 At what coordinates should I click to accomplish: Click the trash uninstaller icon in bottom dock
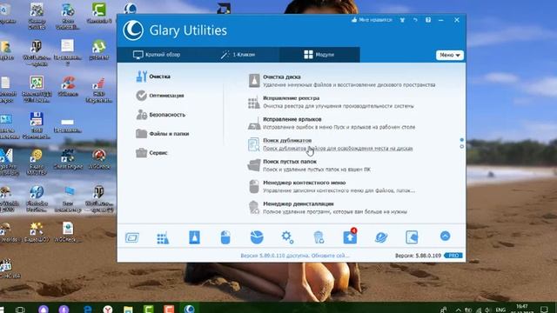(x=319, y=237)
